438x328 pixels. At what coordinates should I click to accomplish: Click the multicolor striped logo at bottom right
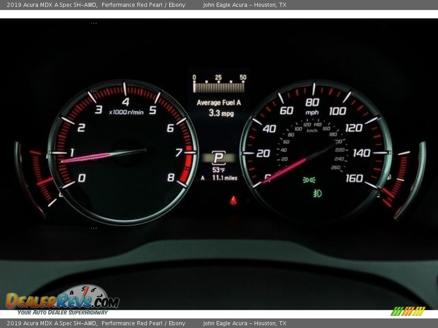[x=408, y=311]
